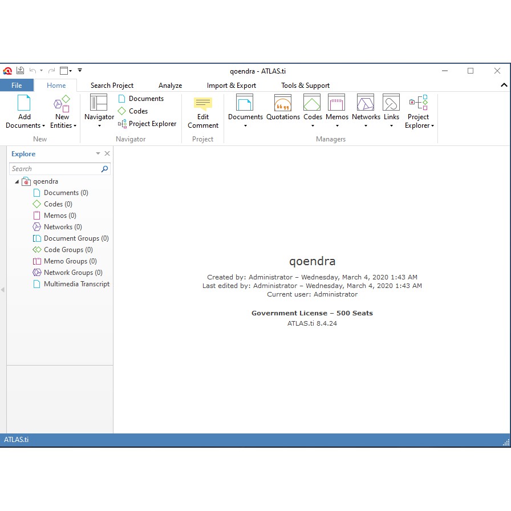This screenshot has width=511, height=511.
Task: Click the Save icon in quick access toolbar
Action: (21, 70)
